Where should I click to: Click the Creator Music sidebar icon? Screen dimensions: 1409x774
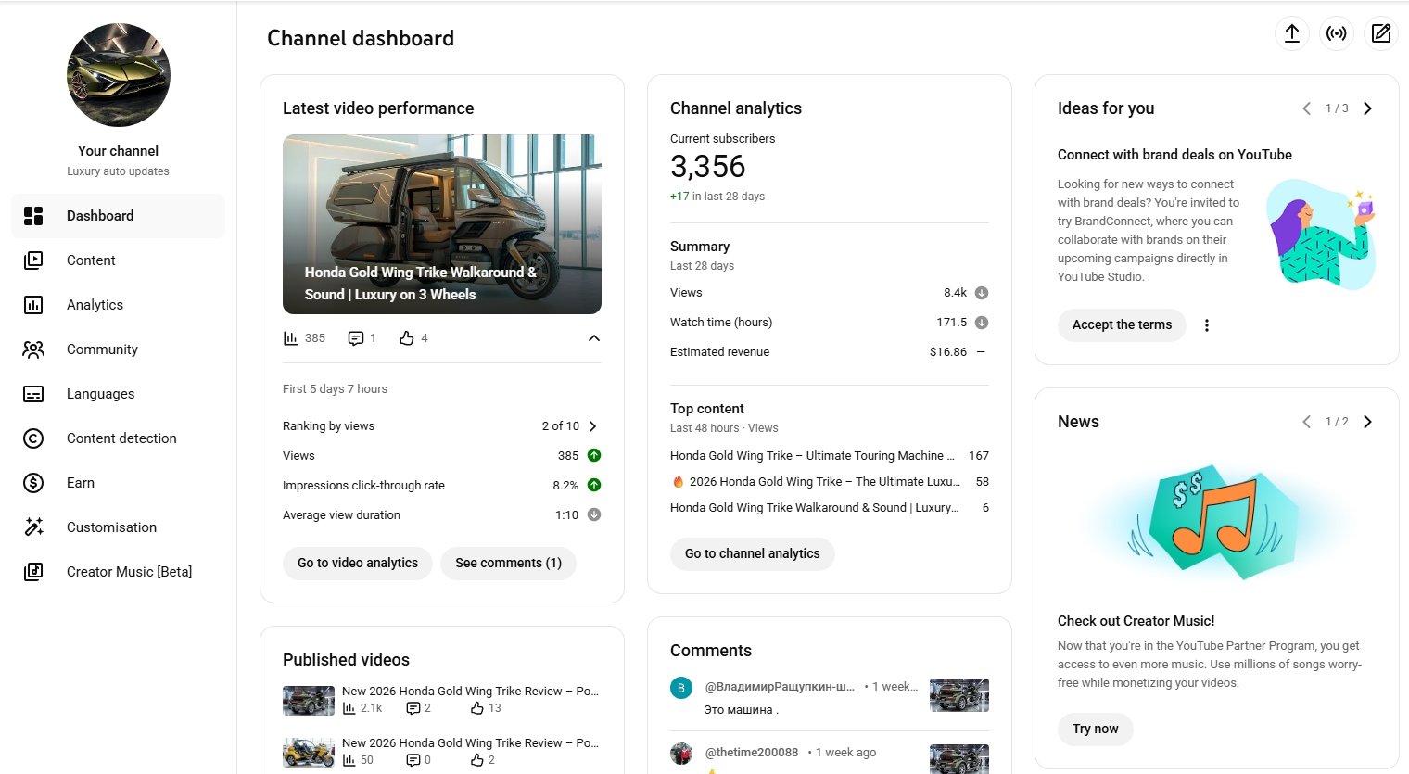[33, 572]
